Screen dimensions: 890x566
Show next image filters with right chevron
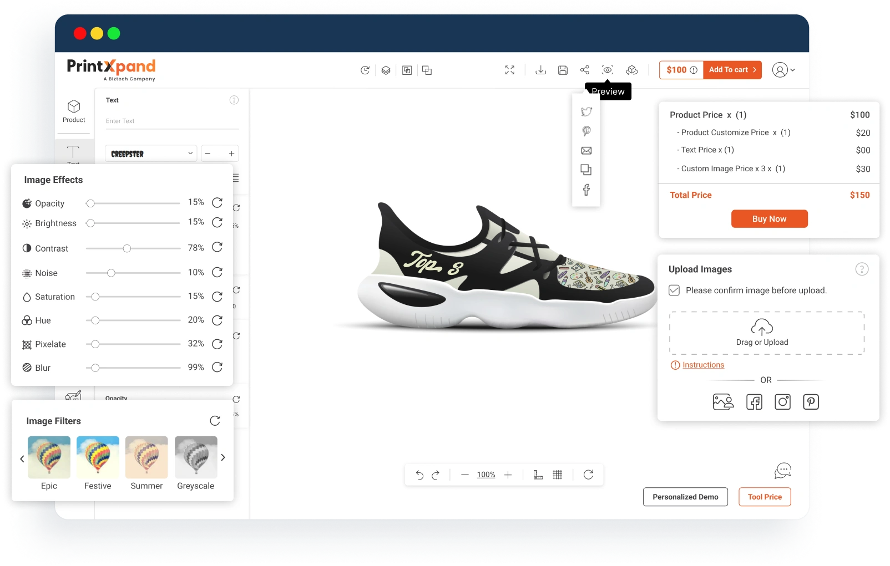pyautogui.click(x=223, y=458)
